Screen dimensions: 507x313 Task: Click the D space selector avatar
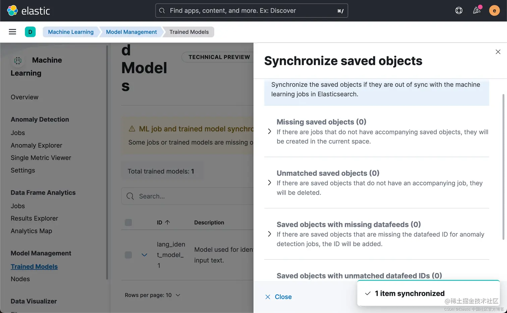click(30, 32)
